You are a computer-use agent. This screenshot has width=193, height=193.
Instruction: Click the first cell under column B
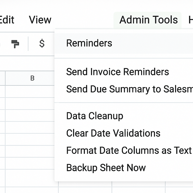[x=30, y=92]
